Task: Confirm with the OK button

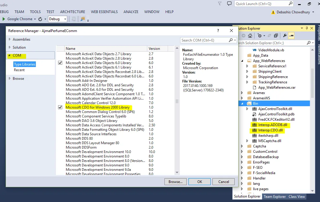Action: point(200,182)
